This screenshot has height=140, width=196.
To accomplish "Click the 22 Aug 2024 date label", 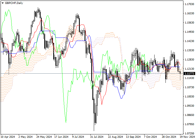I will click(115, 137).
